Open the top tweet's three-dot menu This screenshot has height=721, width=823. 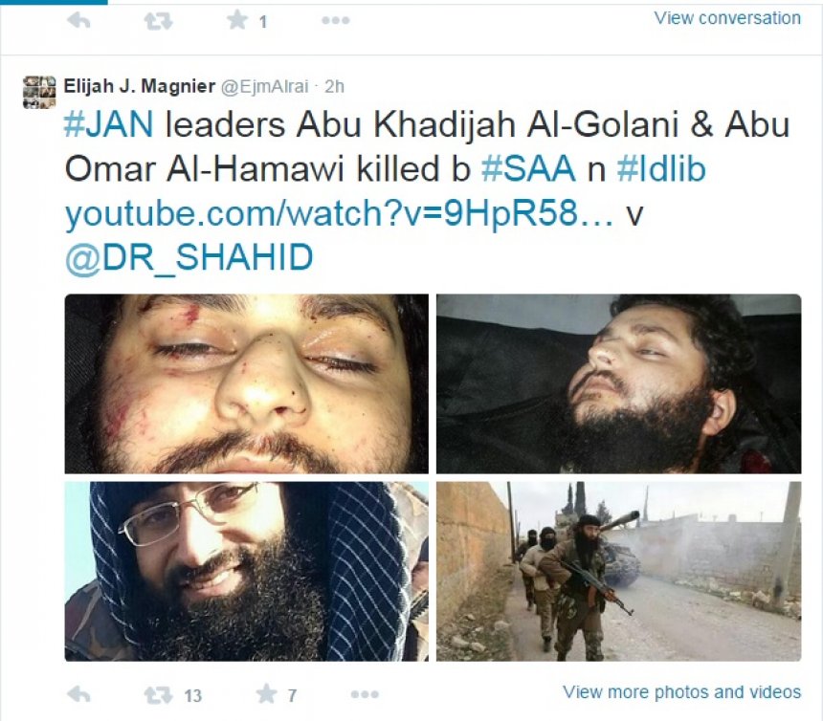point(335,20)
